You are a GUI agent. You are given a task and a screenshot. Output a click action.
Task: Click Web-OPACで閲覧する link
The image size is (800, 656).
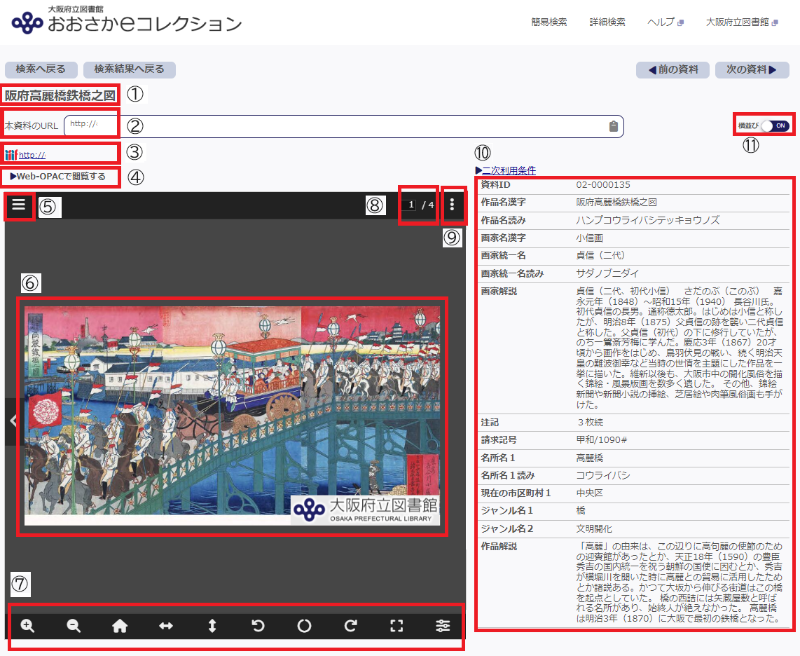pos(57,176)
